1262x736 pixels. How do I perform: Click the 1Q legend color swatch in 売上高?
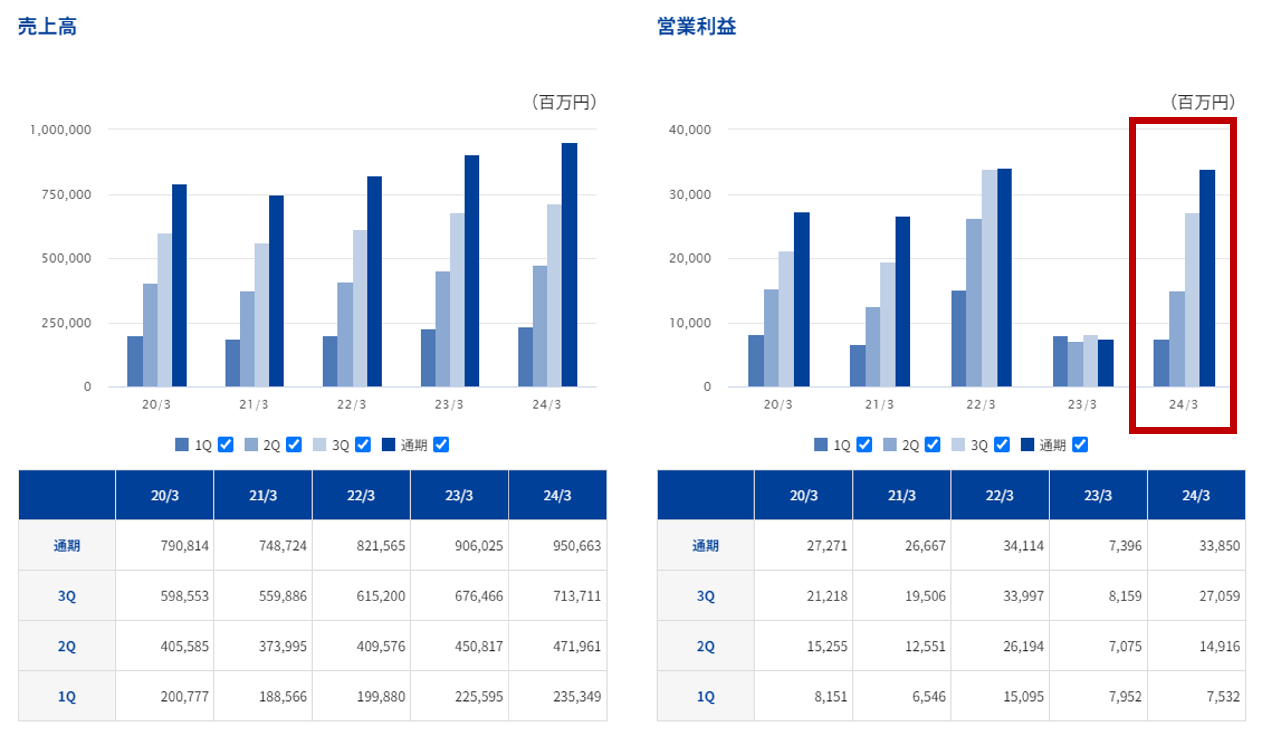coord(182,445)
